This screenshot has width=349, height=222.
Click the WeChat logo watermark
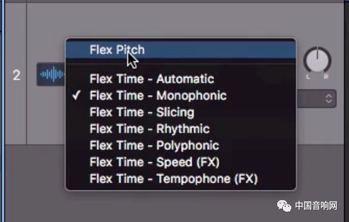tap(284, 206)
